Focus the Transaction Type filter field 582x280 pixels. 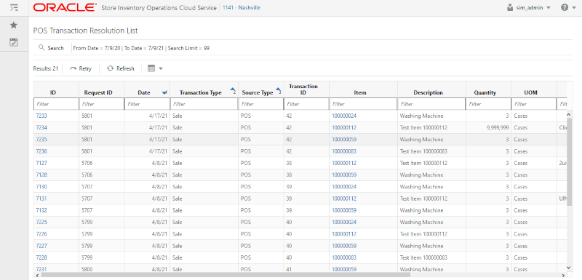(204, 104)
